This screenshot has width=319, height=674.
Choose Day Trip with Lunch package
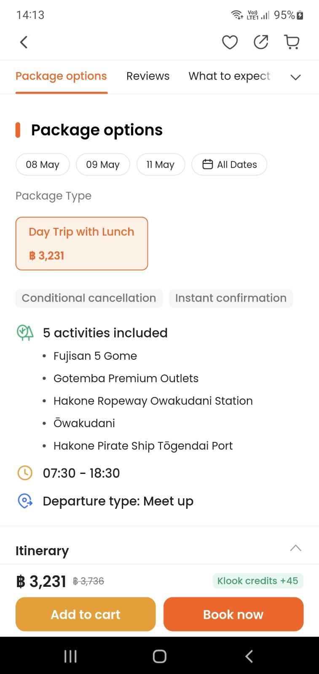tap(82, 243)
